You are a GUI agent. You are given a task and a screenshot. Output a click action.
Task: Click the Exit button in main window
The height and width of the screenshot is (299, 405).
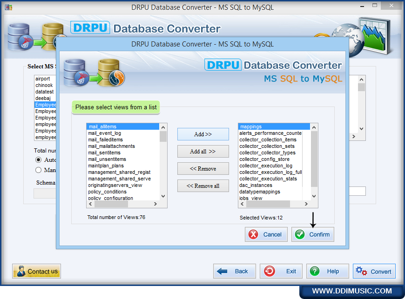pyautogui.click(x=281, y=271)
